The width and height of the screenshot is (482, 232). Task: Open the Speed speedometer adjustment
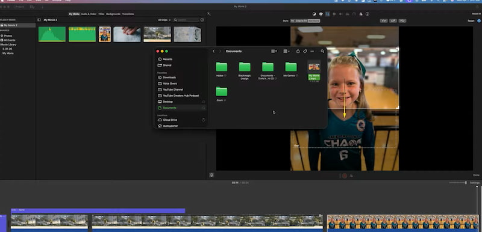354,14
